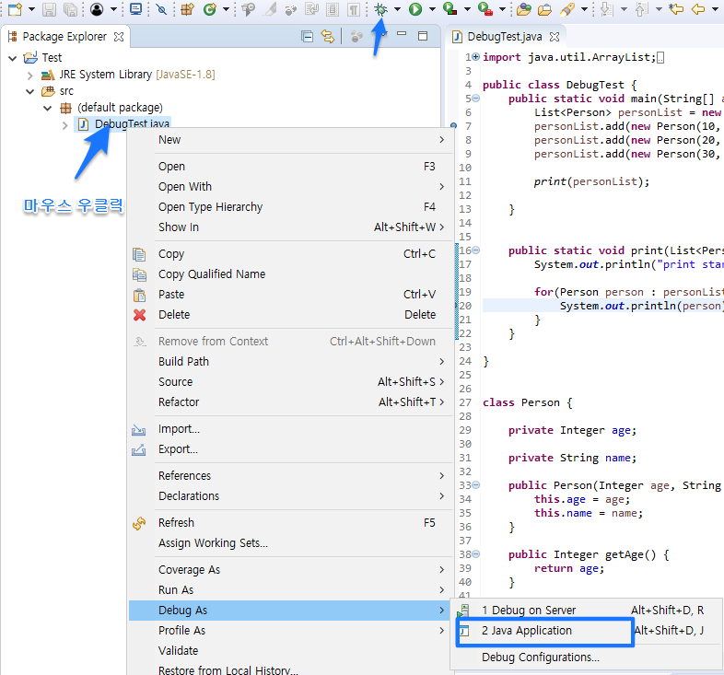Choose Delete in the context menu
The height and width of the screenshot is (675, 724).
coord(291,314)
